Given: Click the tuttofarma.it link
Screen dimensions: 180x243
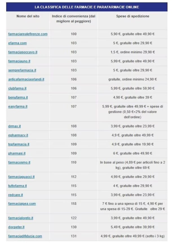Looking at the screenshot, I should [17, 186].
